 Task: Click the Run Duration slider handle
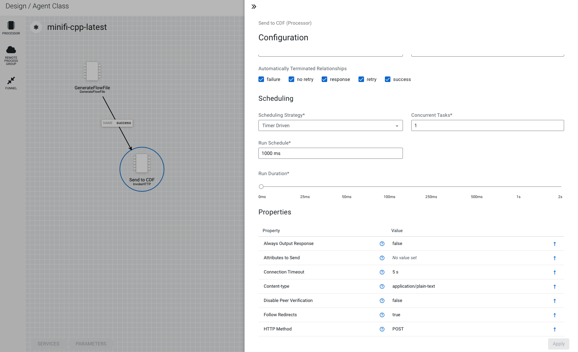[261, 187]
